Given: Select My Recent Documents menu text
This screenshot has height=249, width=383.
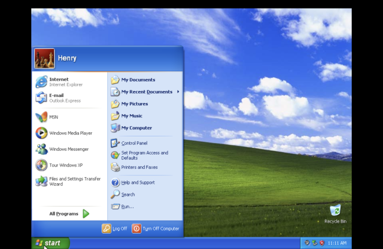Looking at the screenshot, I should tap(147, 92).
